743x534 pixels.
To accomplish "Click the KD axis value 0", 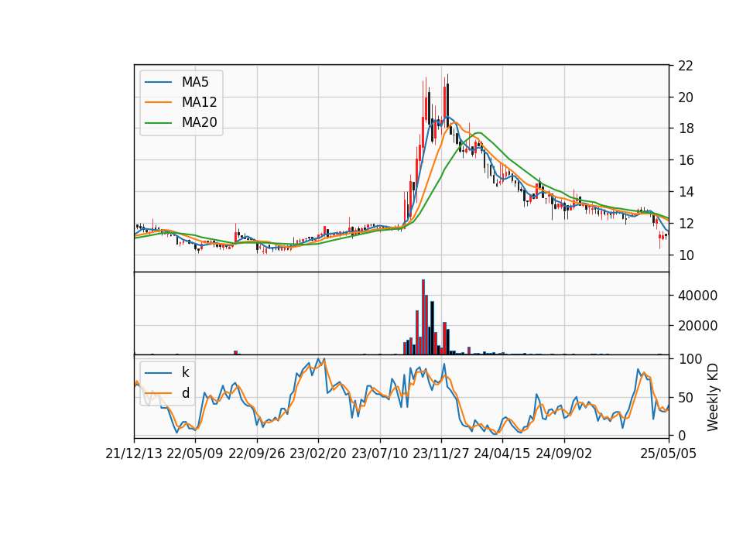I will point(682,435).
